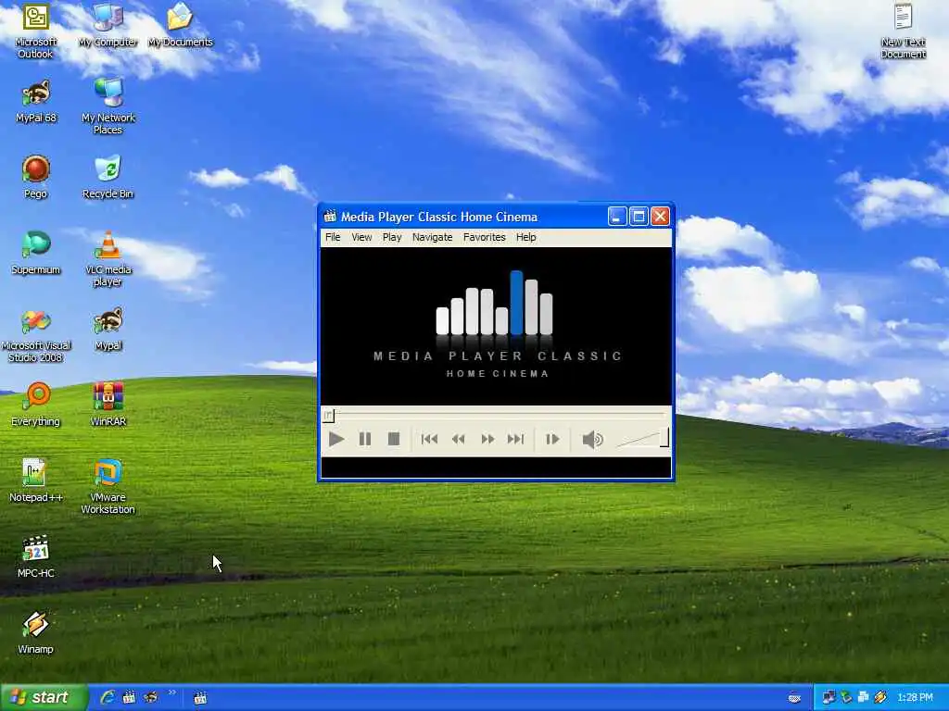Select the Supermium desktop icon

36,253
